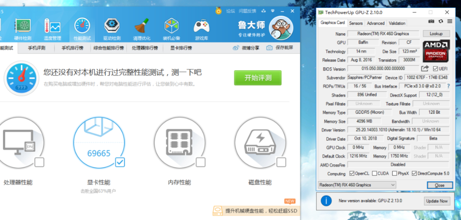Click the 鲁大师 cartoon avatar

(x=281, y=28)
